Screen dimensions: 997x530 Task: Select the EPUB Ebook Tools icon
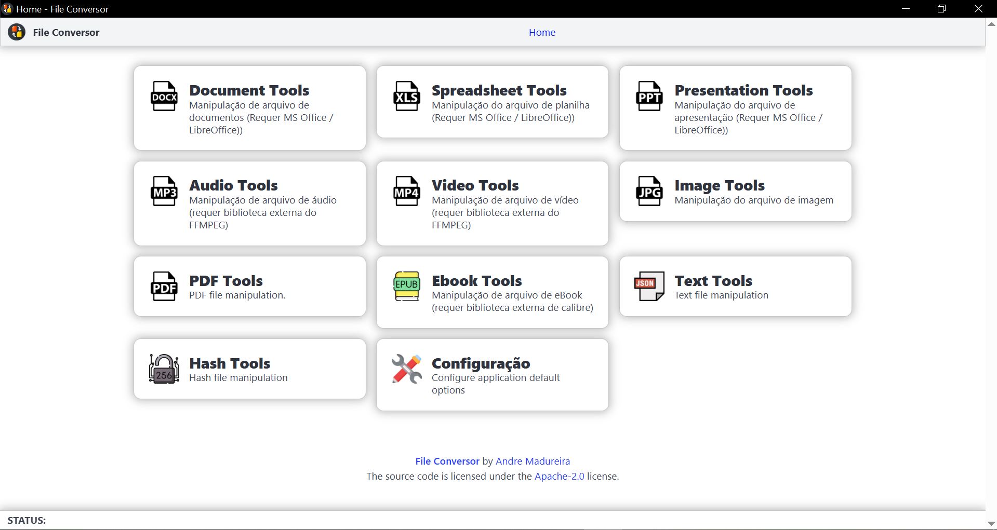[x=406, y=287]
